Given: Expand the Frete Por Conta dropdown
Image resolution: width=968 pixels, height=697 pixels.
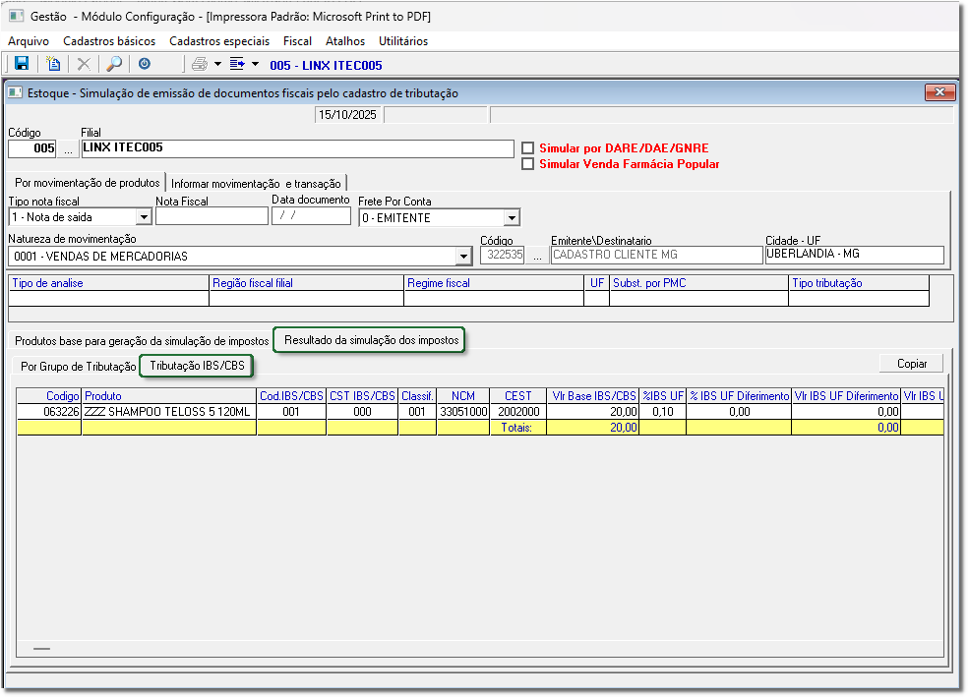Looking at the screenshot, I should 512,217.
